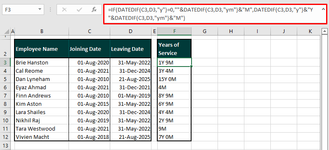Click Dan Lyneham's leaving date 21-Aug-2025

pos(130,79)
